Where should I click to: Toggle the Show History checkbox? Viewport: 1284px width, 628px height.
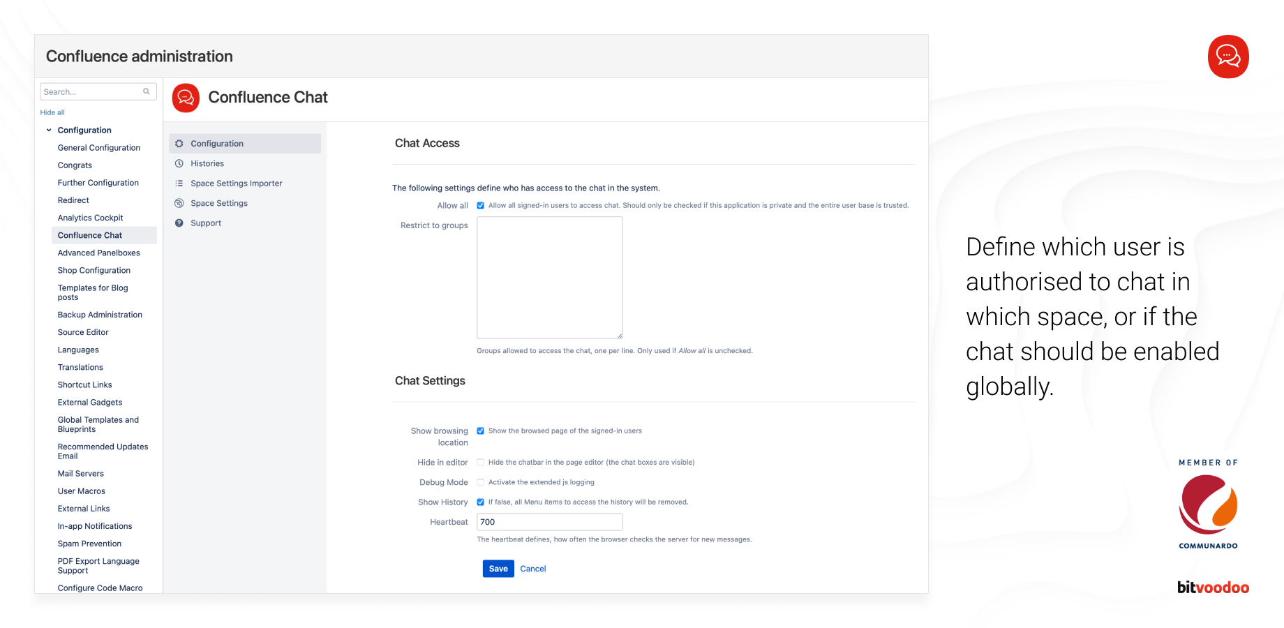pyautogui.click(x=481, y=502)
